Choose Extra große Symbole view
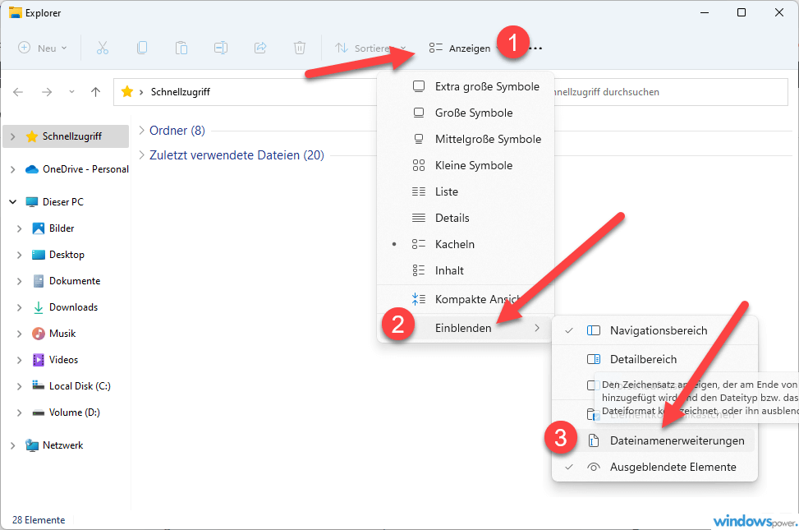The width and height of the screenshot is (799, 530). (x=466, y=87)
